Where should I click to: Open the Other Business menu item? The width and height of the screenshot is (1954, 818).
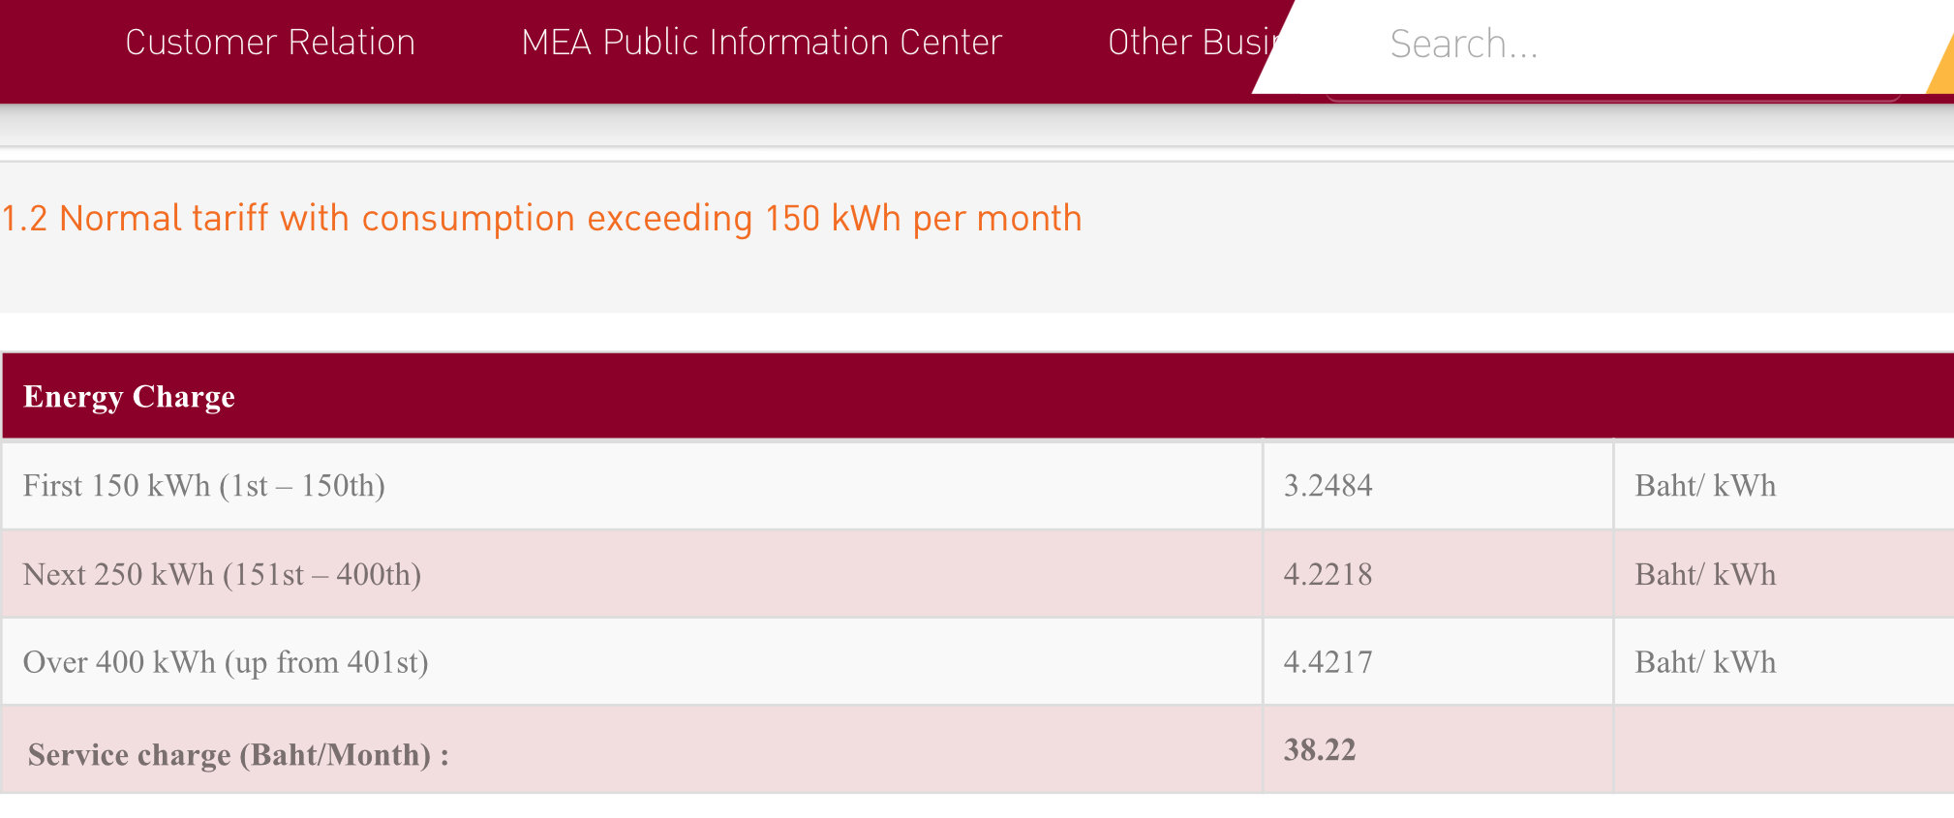click(1193, 43)
